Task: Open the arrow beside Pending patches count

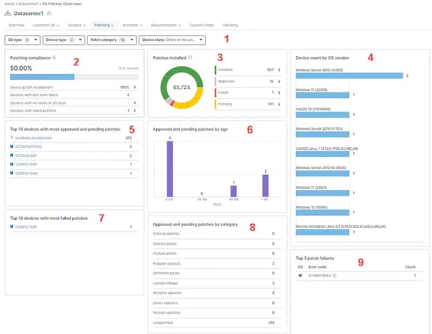Action: point(278,103)
